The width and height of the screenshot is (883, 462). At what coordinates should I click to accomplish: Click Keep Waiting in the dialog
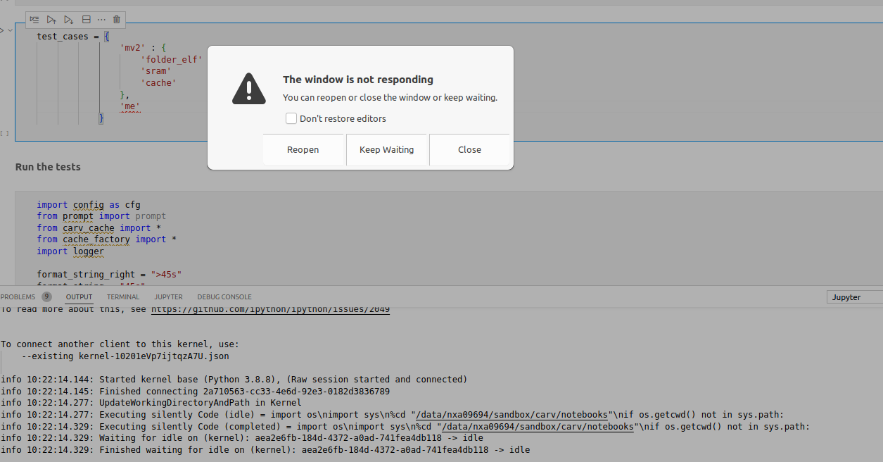click(x=386, y=149)
